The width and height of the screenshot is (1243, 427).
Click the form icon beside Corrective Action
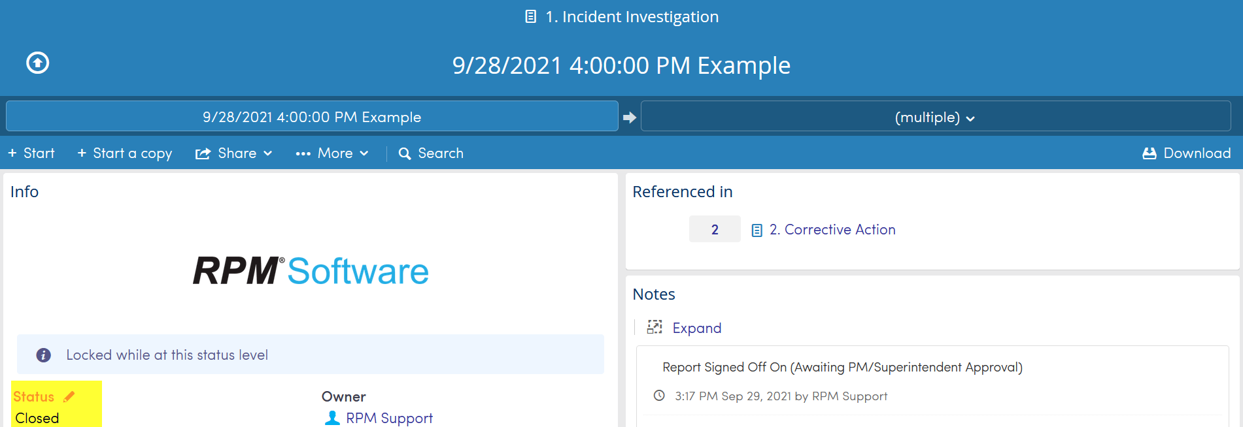click(757, 230)
